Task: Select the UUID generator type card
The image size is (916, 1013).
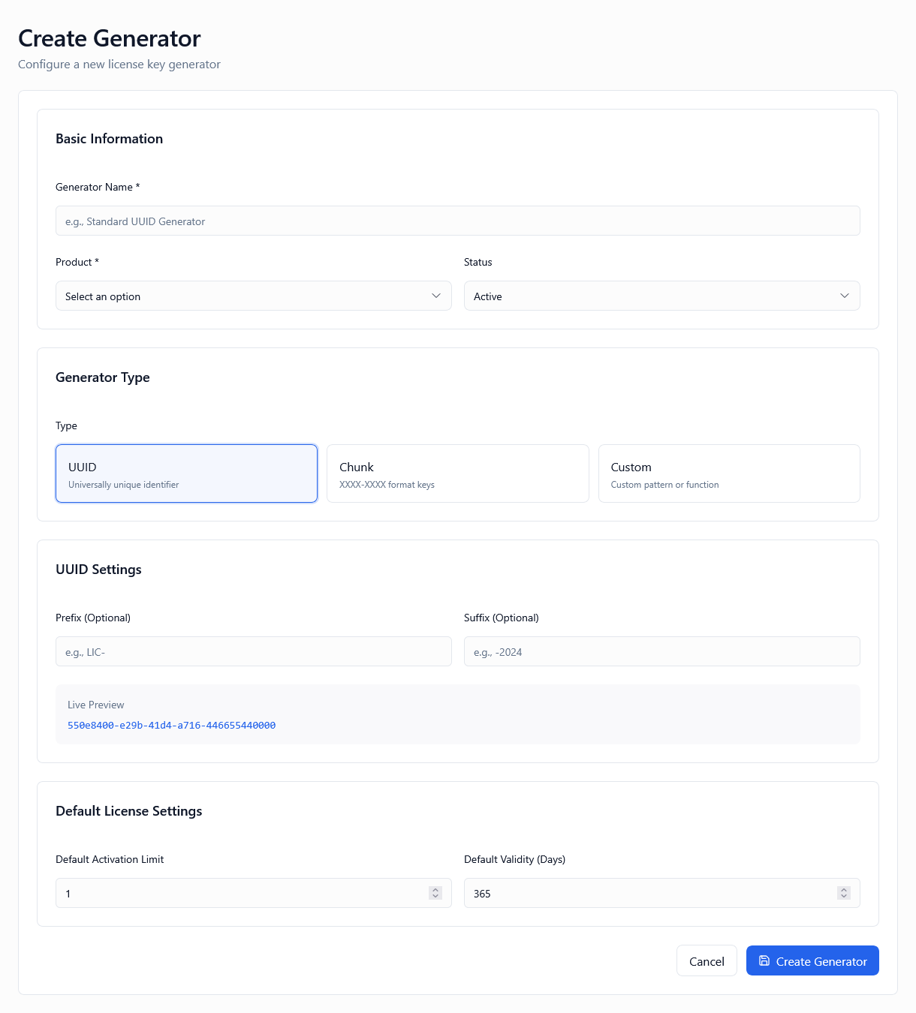Action: [x=186, y=473]
